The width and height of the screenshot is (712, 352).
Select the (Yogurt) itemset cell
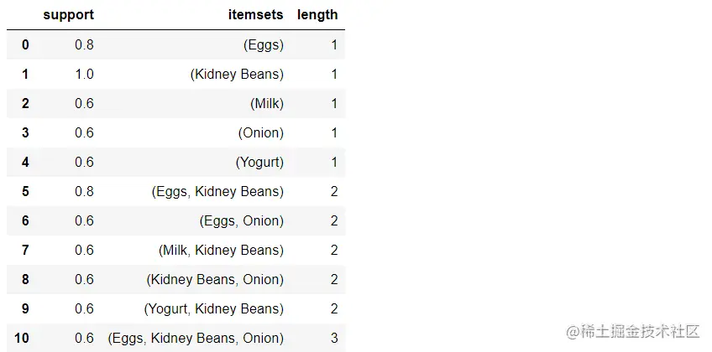pos(259,163)
